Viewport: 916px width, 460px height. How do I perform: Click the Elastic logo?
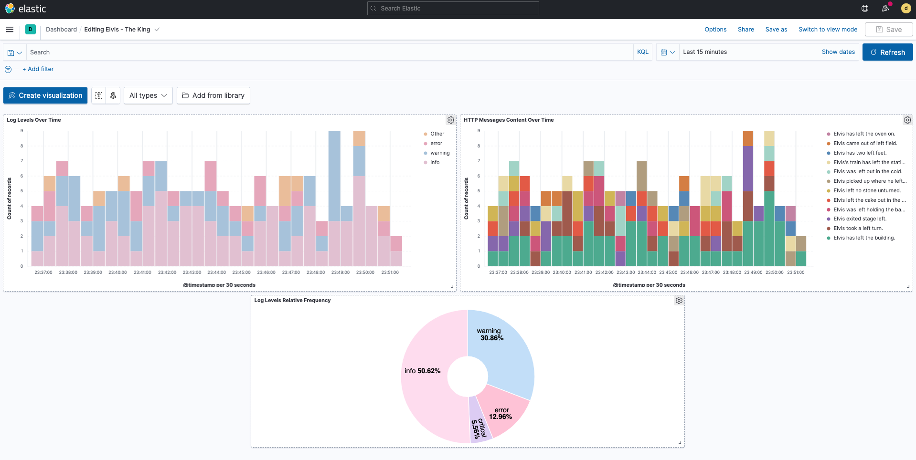click(x=10, y=8)
